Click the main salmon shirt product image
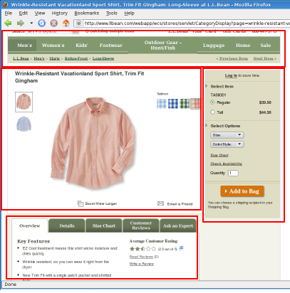This screenshot has width=290, height=293. [x=93, y=143]
